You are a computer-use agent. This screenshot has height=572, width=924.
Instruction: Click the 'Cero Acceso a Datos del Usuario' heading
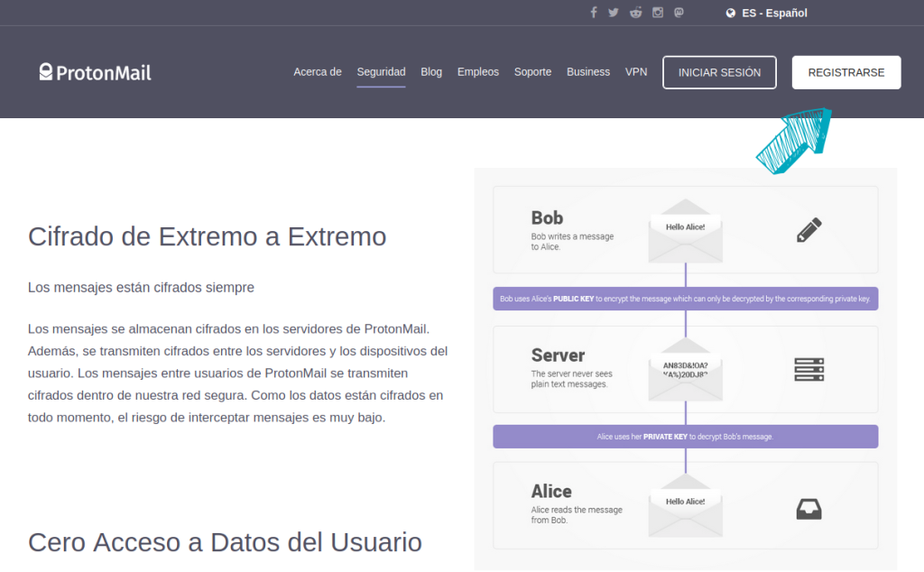225,542
